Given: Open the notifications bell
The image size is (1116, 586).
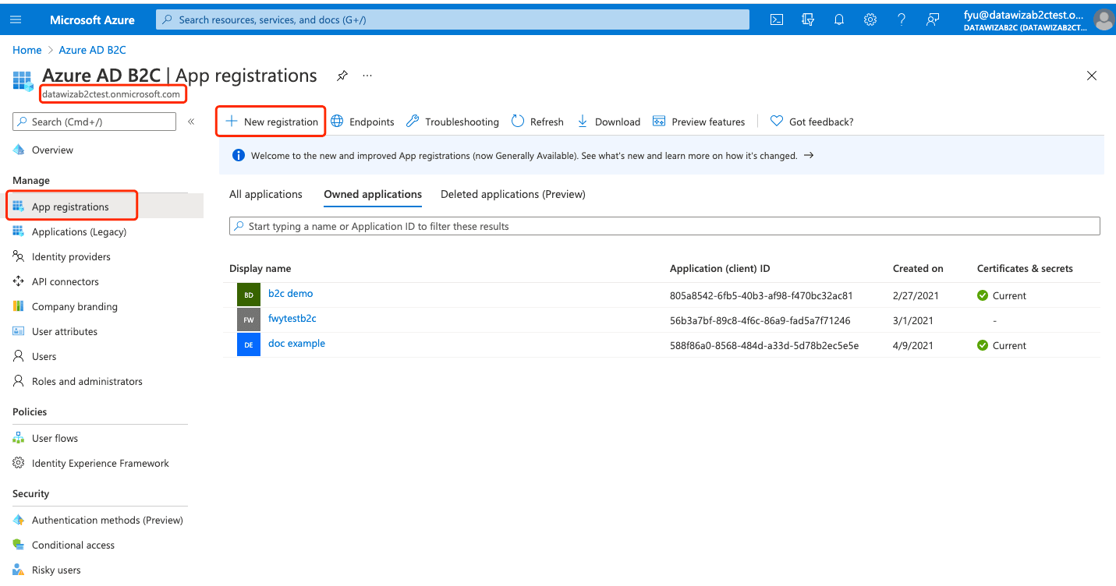Looking at the screenshot, I should [x=839, y=19].
